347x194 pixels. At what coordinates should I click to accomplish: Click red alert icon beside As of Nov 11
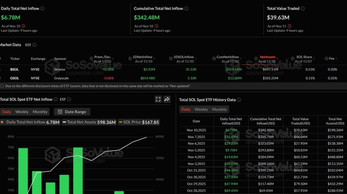[289, 26]
